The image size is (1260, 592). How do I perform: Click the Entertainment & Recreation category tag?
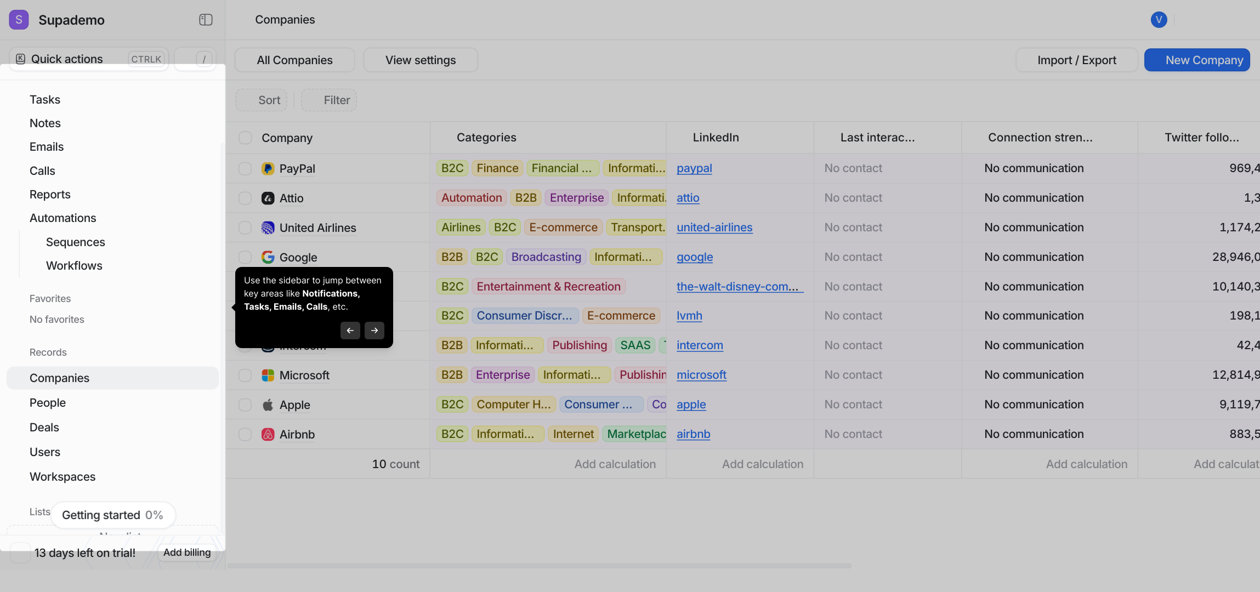(x=548, y=287)
